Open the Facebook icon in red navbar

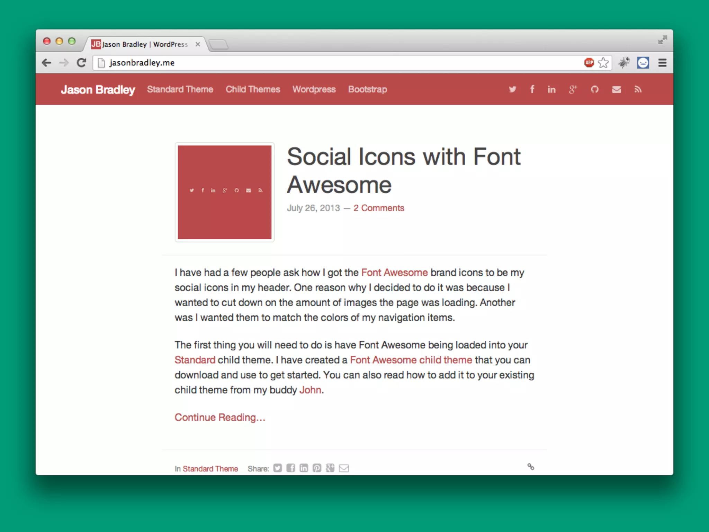coord(532,89)
